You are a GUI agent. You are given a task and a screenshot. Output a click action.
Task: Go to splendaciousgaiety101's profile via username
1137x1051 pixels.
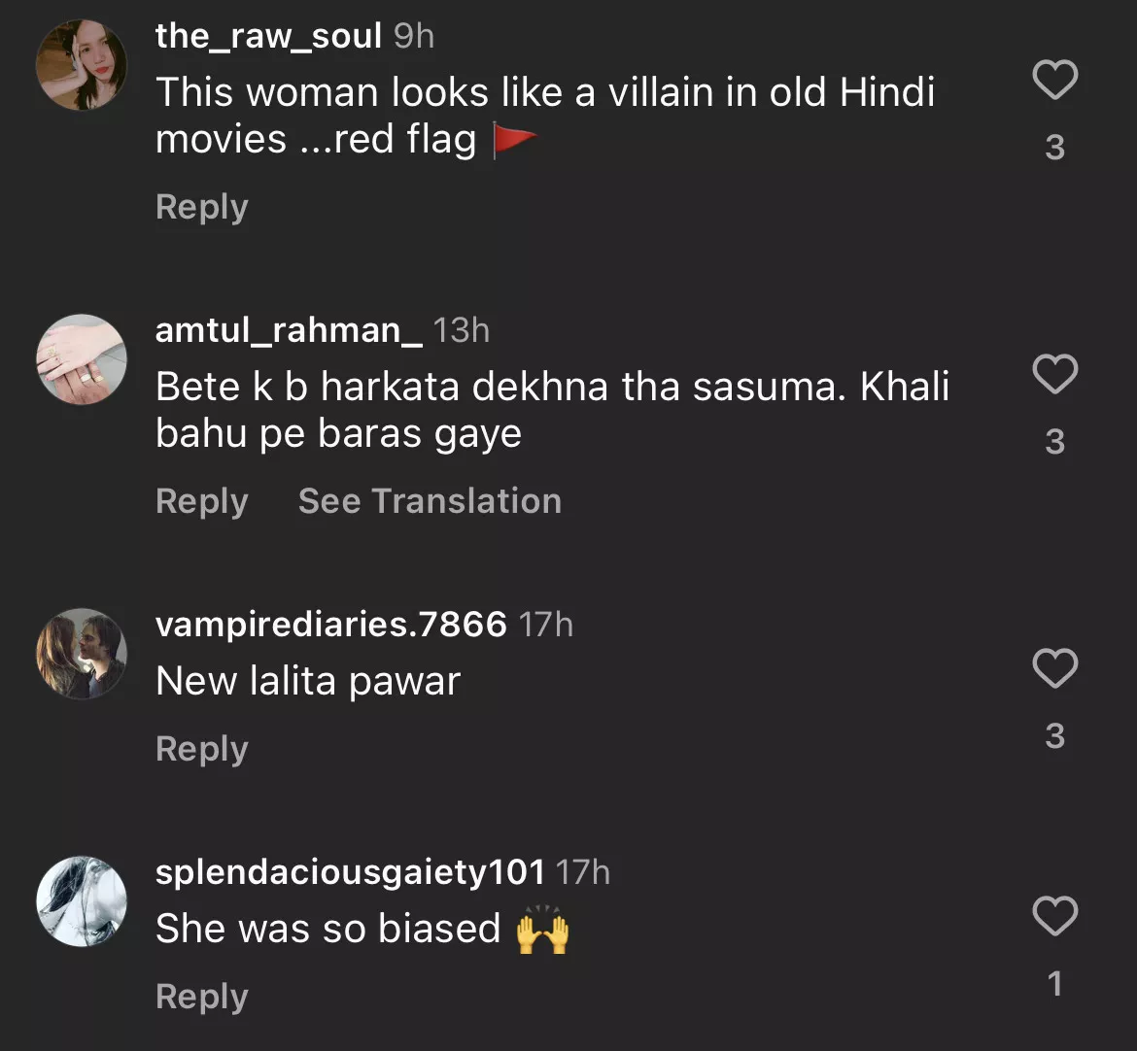point(350,872)
